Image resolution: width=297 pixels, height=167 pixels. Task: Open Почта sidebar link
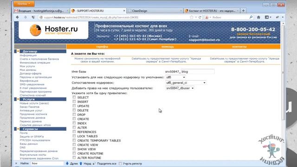pyautogui.click(x=24, y=133)
